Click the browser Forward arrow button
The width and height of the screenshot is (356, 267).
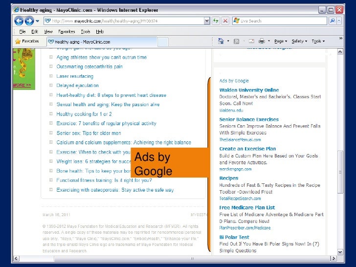(29, 21)
